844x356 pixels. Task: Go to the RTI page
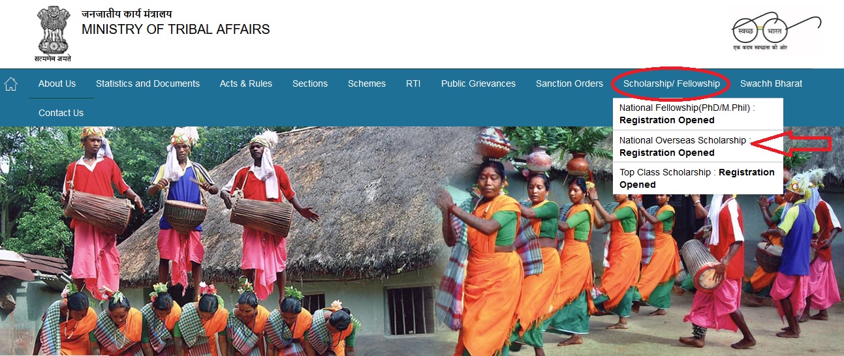click(413, 83)
